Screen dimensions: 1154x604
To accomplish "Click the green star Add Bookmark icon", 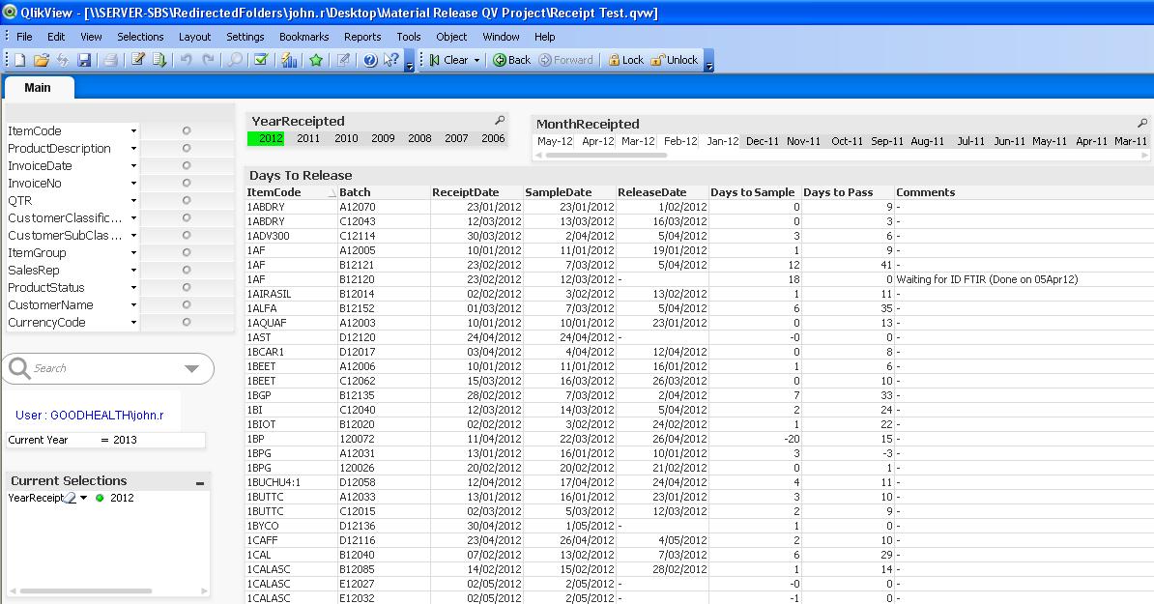I will [x=316, y=60].
